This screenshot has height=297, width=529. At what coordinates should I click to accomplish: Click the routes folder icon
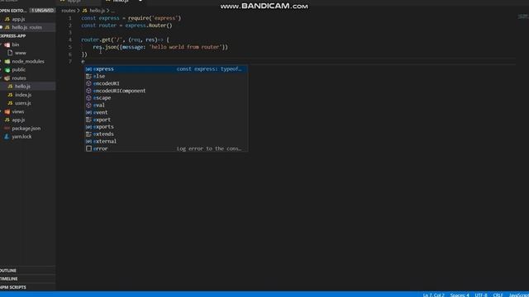point(7,78)
